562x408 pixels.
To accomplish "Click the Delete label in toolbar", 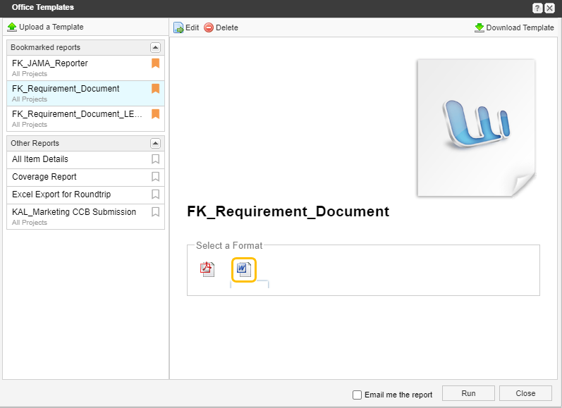I will 227,27.
